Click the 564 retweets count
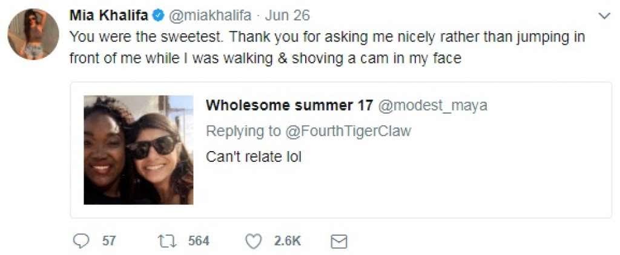Image resolution: width=620 pixels, height=255 pixels. (199, 241)
